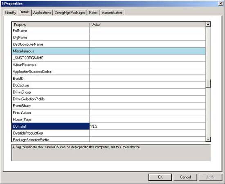Viewport: 225px width, 184px height.
Task: Close the Properties dialog window
Action: point(220,4)
